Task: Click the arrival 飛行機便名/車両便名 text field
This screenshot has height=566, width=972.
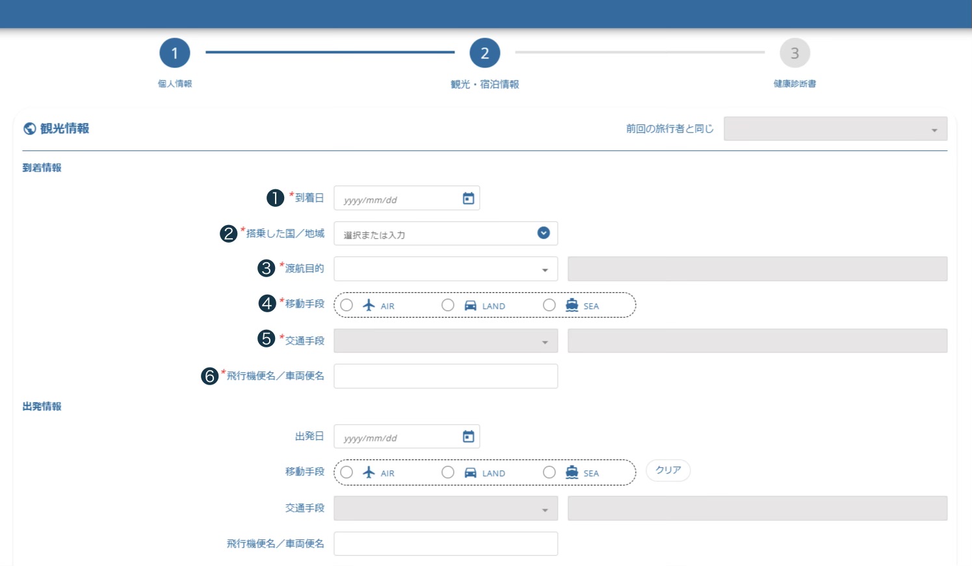Action: (445, 376)
